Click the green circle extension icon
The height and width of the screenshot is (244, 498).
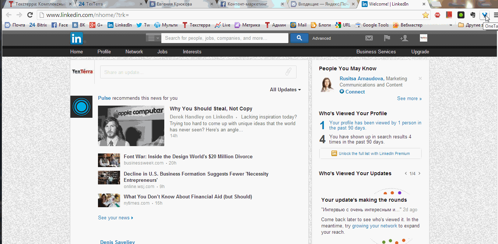tap(461, 15)
